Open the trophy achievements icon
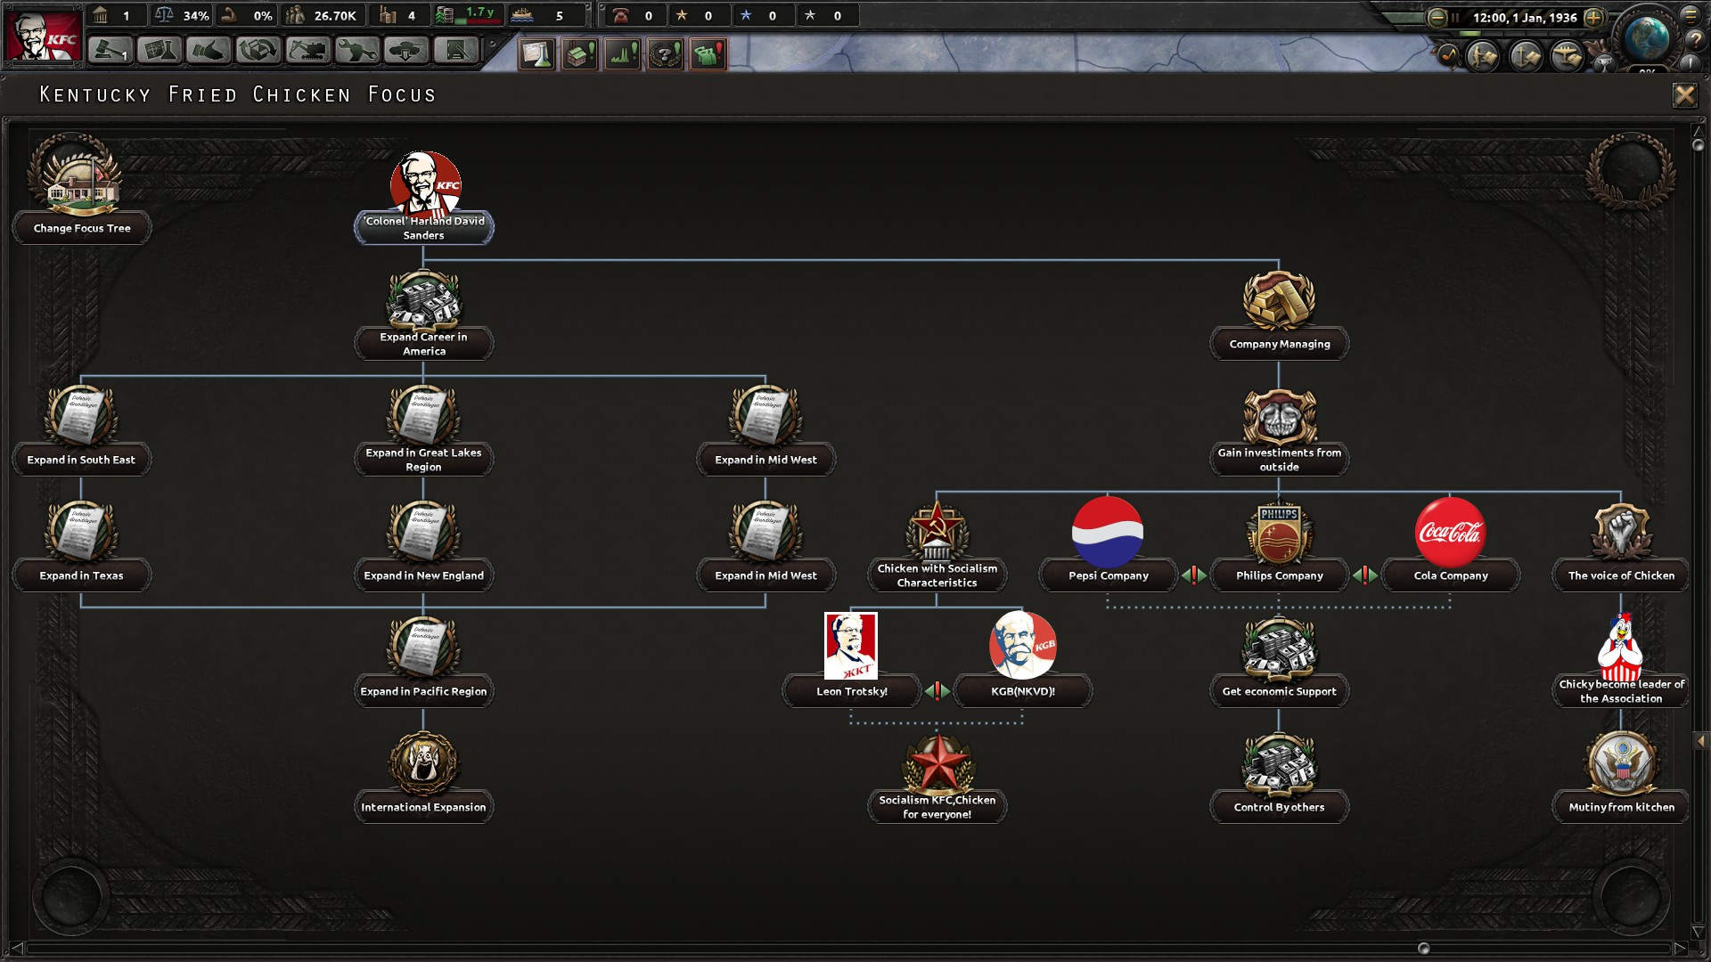 1604,63
